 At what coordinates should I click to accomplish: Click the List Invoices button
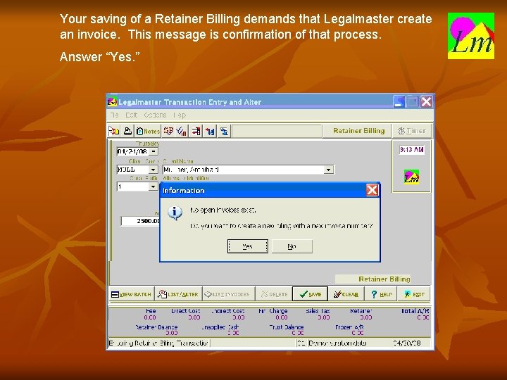(x=228, y=294)
